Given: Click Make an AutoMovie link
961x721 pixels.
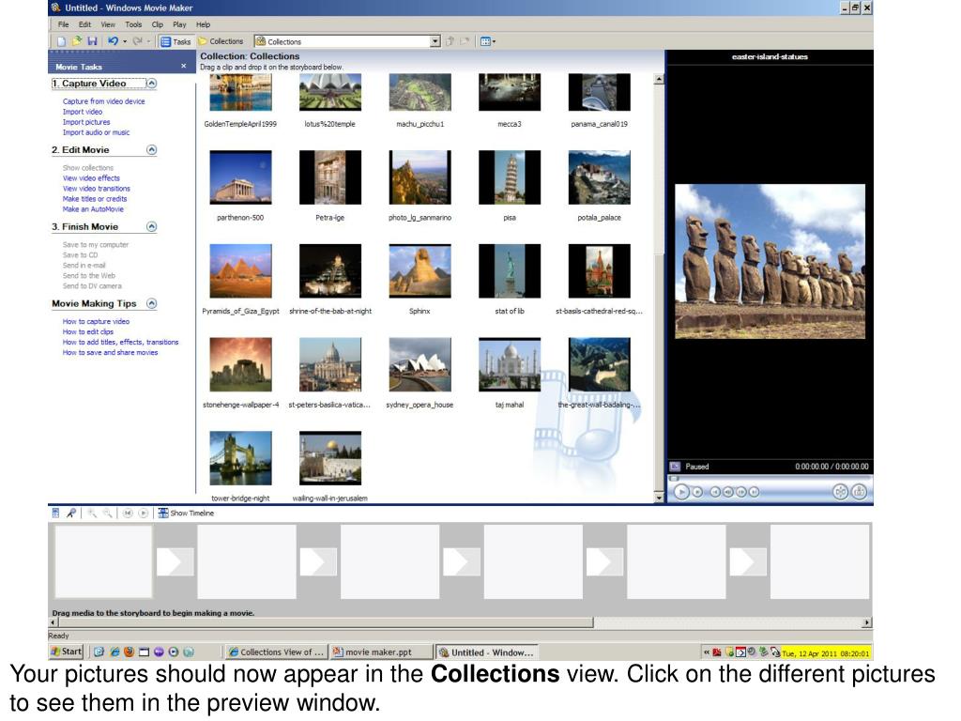Looking at the screenshot, I should (x=93, y=209).
